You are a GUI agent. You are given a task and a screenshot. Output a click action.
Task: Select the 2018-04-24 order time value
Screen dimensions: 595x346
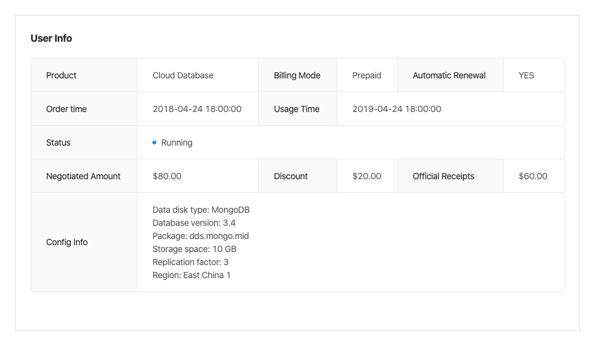coord(197,109)
